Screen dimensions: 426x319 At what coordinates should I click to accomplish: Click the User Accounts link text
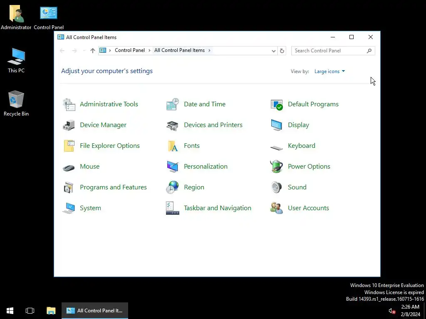click(x=308, y=208)
